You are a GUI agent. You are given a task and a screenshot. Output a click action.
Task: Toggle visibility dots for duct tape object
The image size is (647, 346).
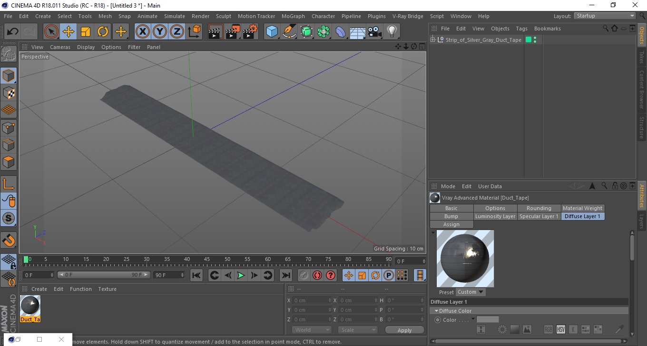pos(535,40)
